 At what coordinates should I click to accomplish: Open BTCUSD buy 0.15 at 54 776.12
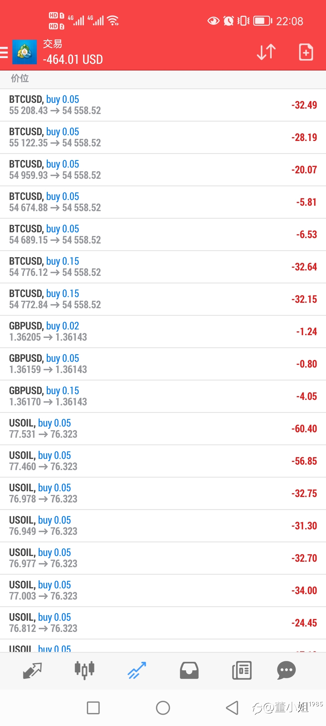pyautogui.click(x=163, y=267)
